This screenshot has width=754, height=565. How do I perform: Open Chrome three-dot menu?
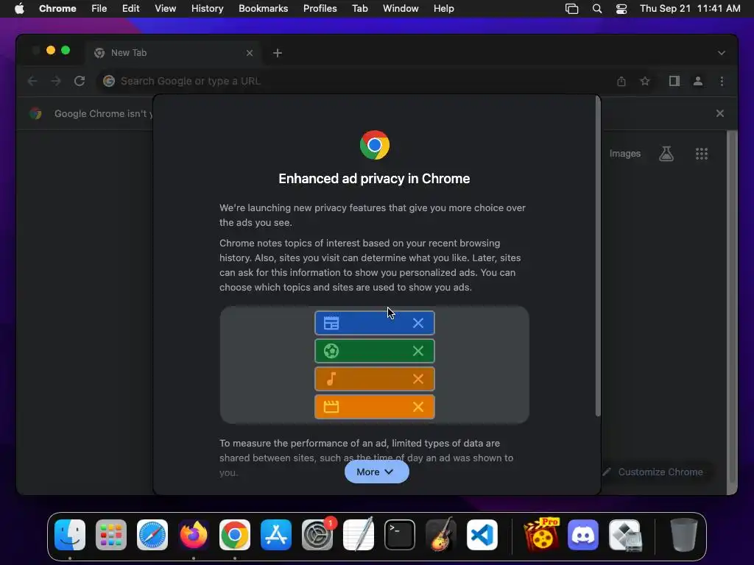click(x=722, y=81)
